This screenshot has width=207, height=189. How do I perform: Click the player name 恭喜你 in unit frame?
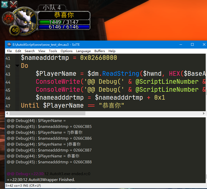pos(64,15)
